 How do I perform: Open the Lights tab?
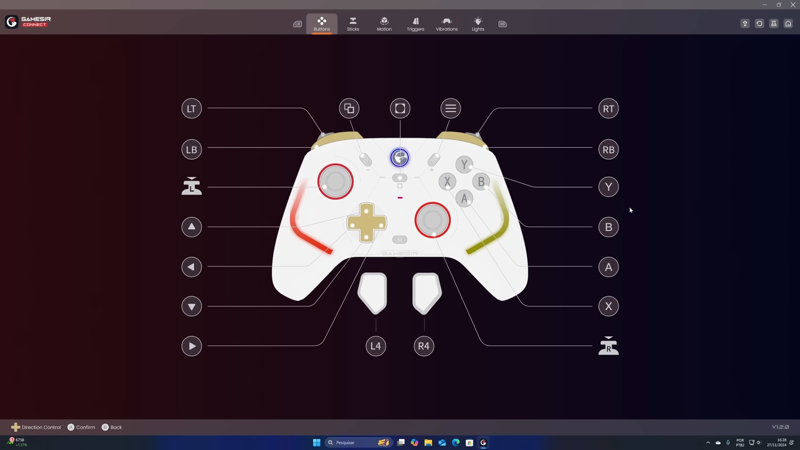point(478,24)
